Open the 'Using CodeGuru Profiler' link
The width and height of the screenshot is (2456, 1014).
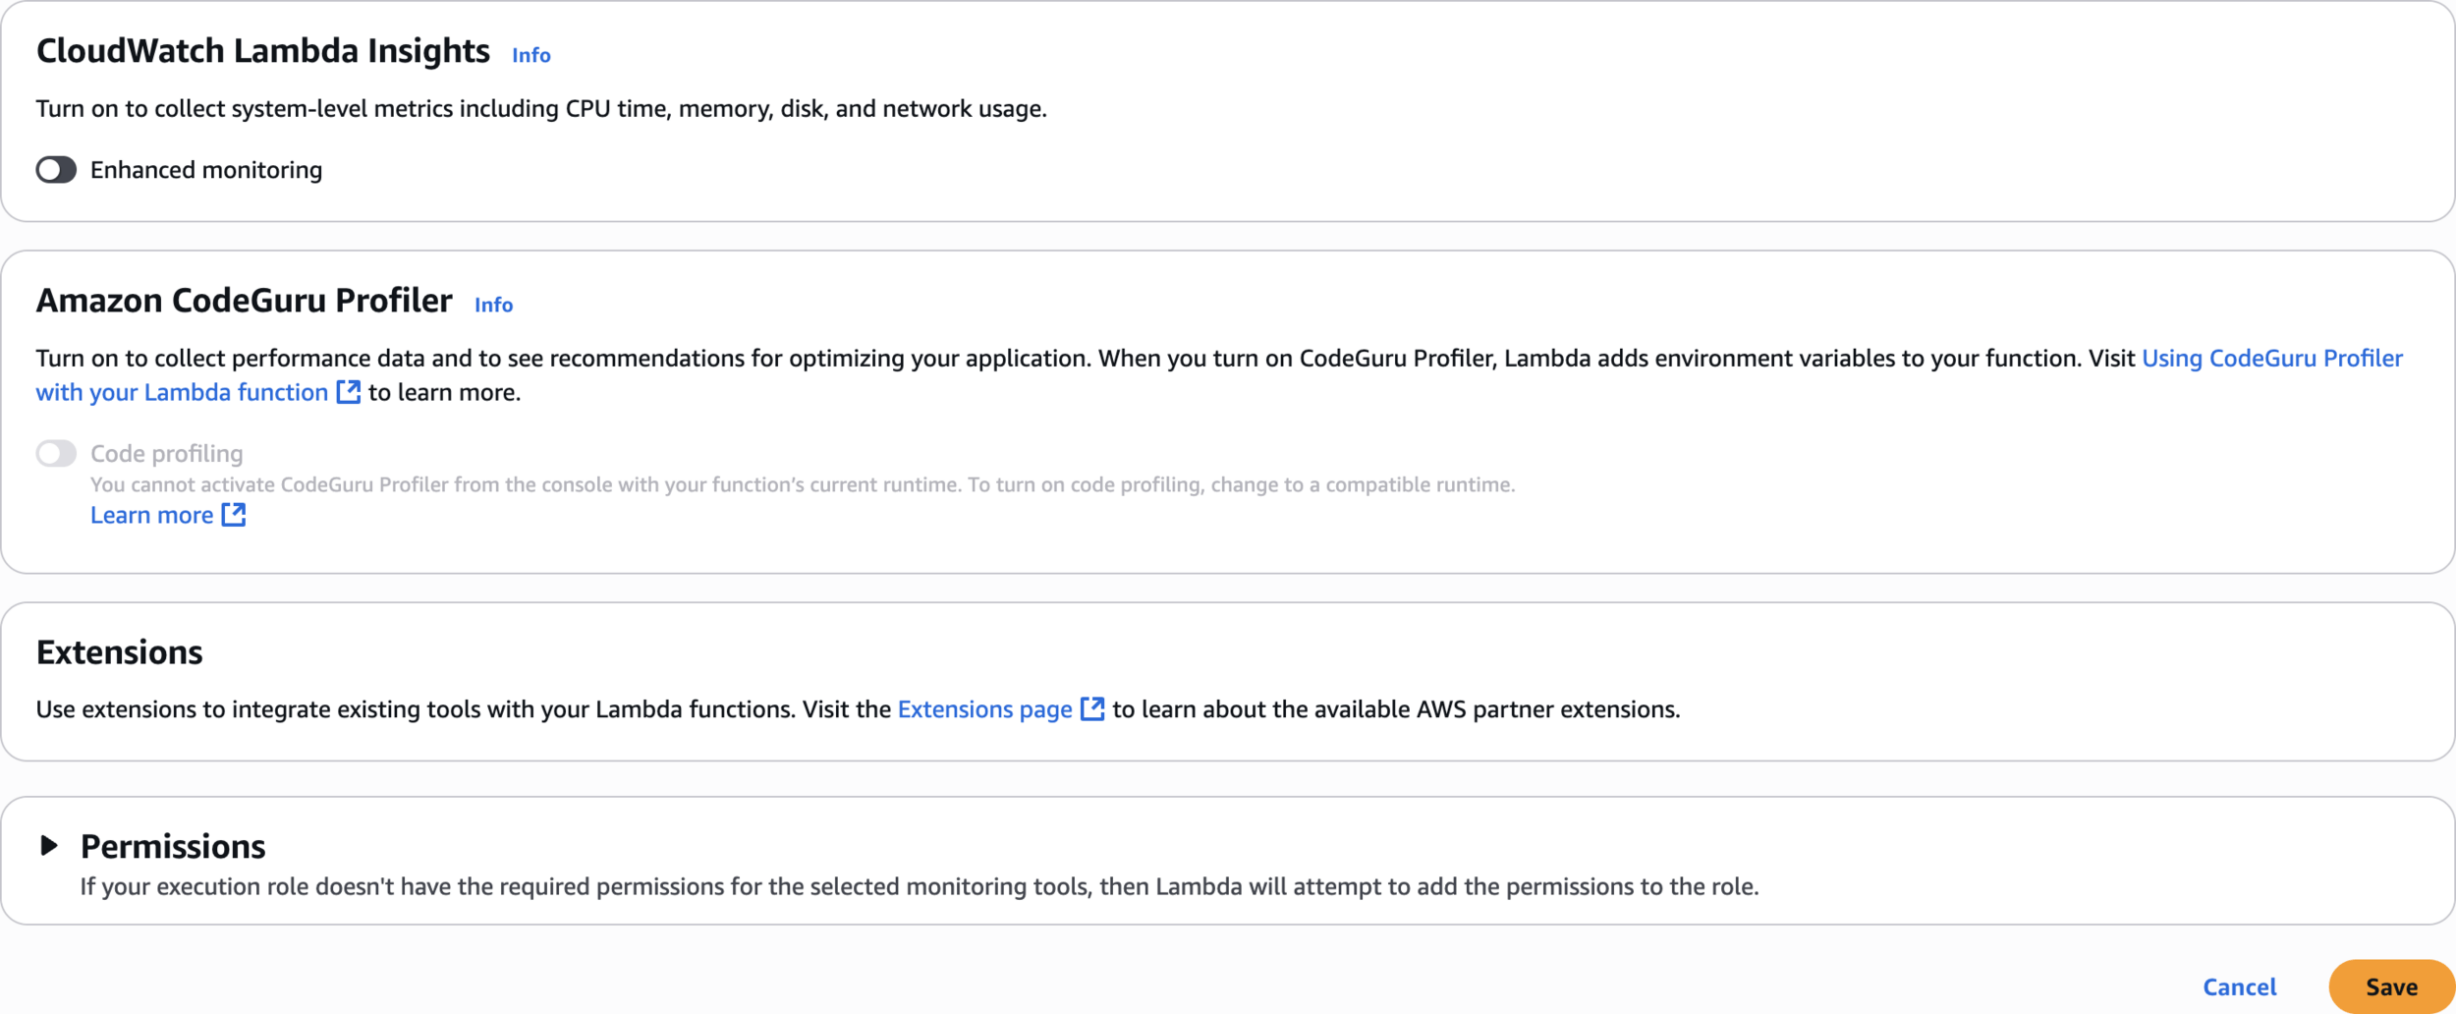[x=2272, y=358]
